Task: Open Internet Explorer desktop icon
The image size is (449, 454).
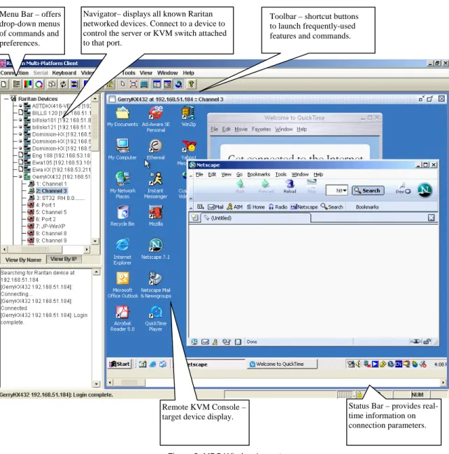Action: 122,252
